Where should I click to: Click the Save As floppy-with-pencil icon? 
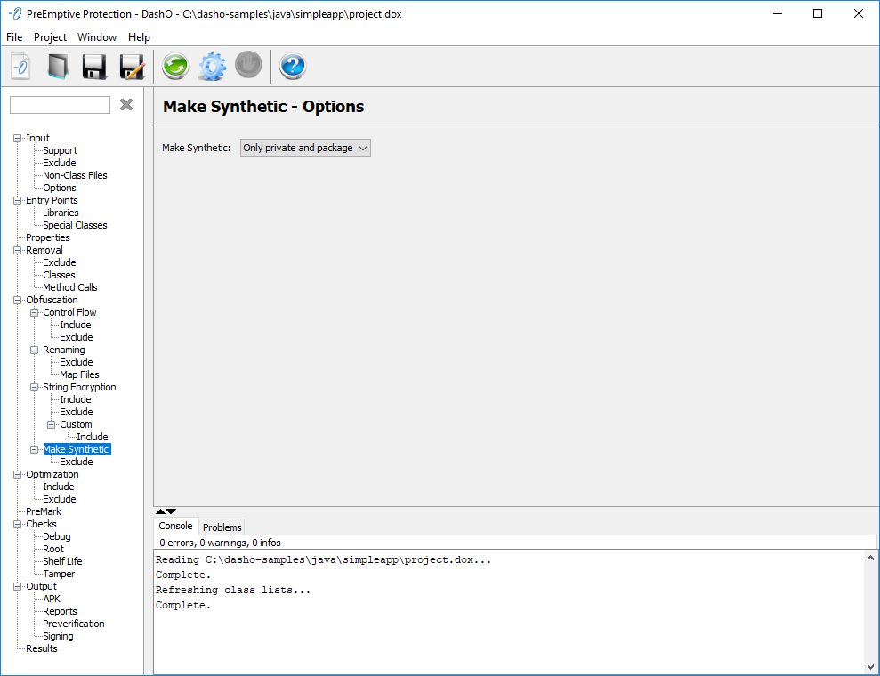tap(132, 67)
